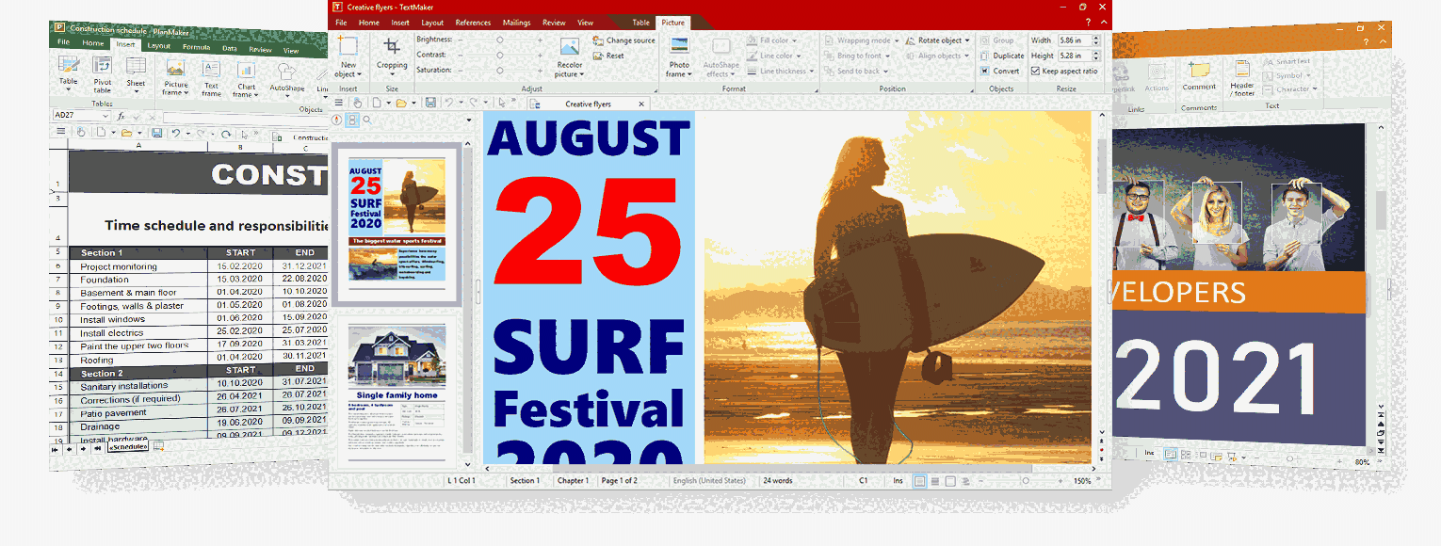Switch to TextMaker References tab
Image resolution: width=1441 pixels, height=546 pixels.
click(473, 23)
